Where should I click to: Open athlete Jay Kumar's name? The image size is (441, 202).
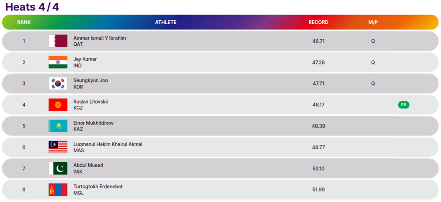tap(85, 60)
